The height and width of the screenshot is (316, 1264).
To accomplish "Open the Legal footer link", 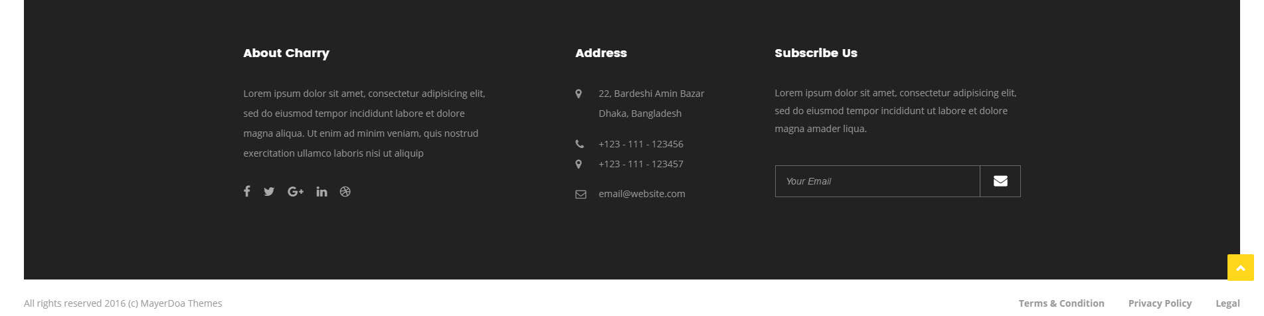I will click(1227, 303).
